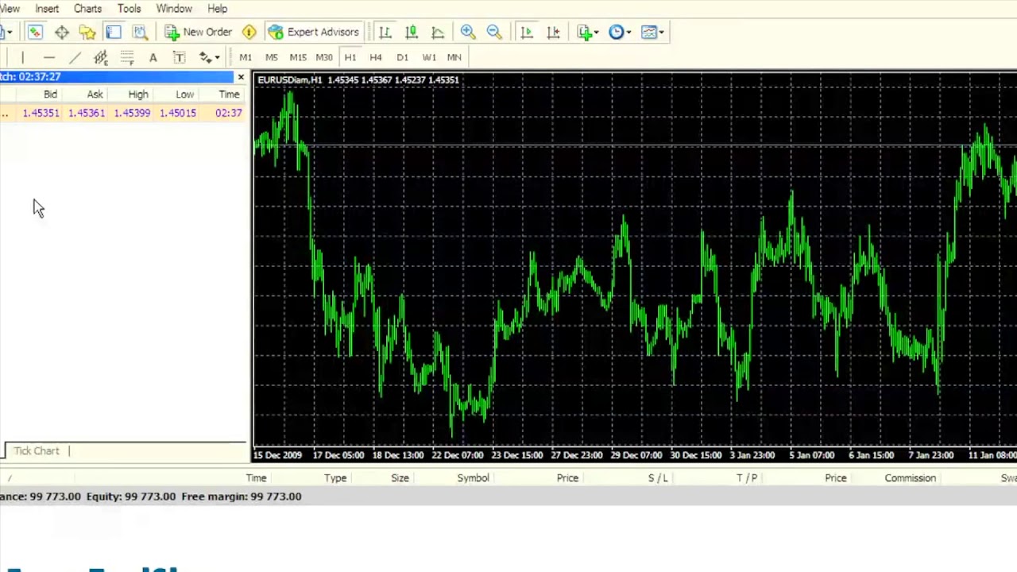Select the Fibonacci retracement tool
Screen dimensions: 1017x572
tap(127, 57)
